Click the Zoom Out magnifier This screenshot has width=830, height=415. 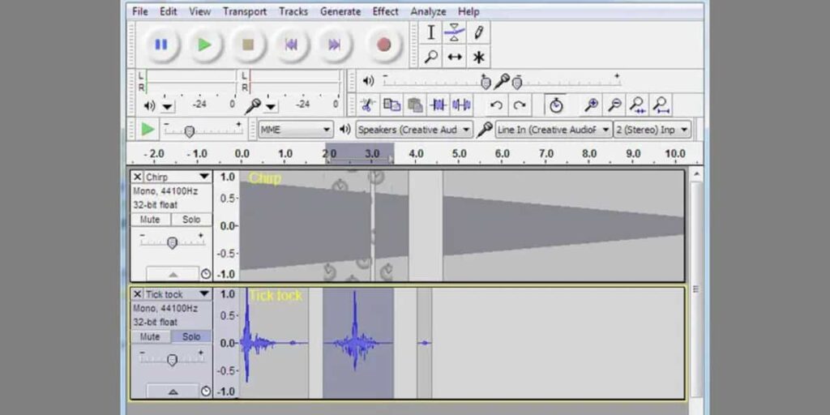614,105
